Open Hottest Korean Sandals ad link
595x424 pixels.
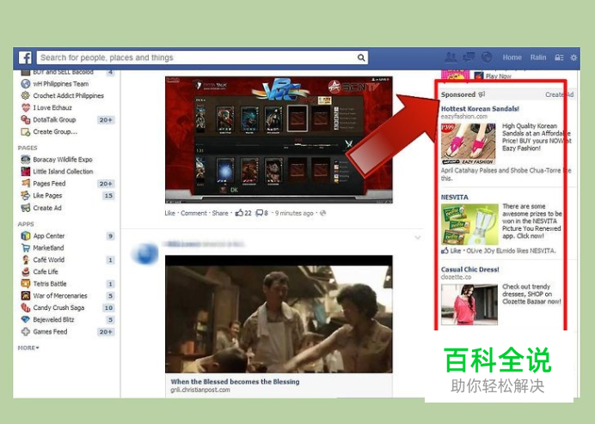pos(480,109)
